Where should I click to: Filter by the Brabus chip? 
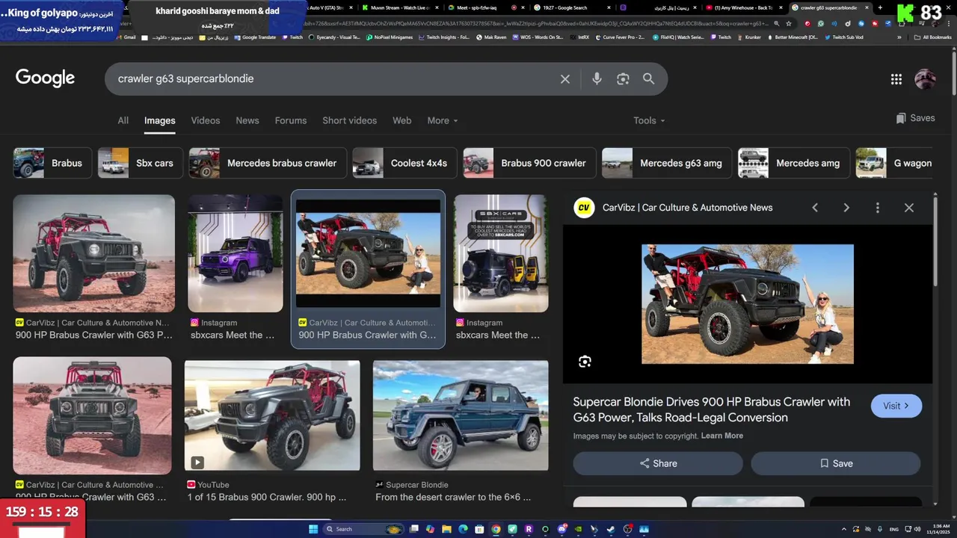(52, 163)
